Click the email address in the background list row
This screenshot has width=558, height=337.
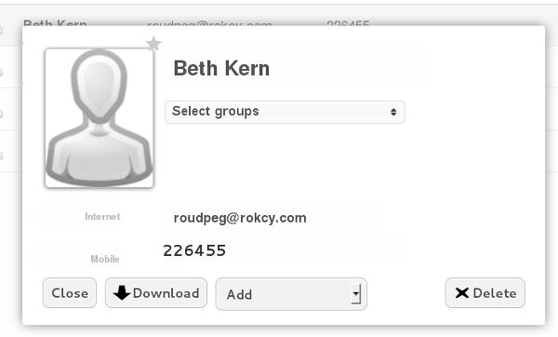[209, 23]
